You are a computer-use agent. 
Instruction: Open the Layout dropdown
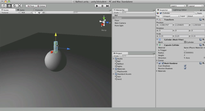196,6
